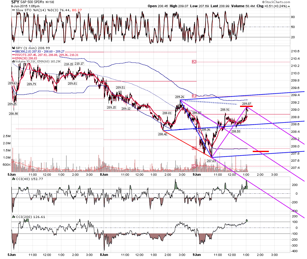Select the R1 pivot marker
The width and height of the screenshot is (307, 259).
tap(194, 96)
